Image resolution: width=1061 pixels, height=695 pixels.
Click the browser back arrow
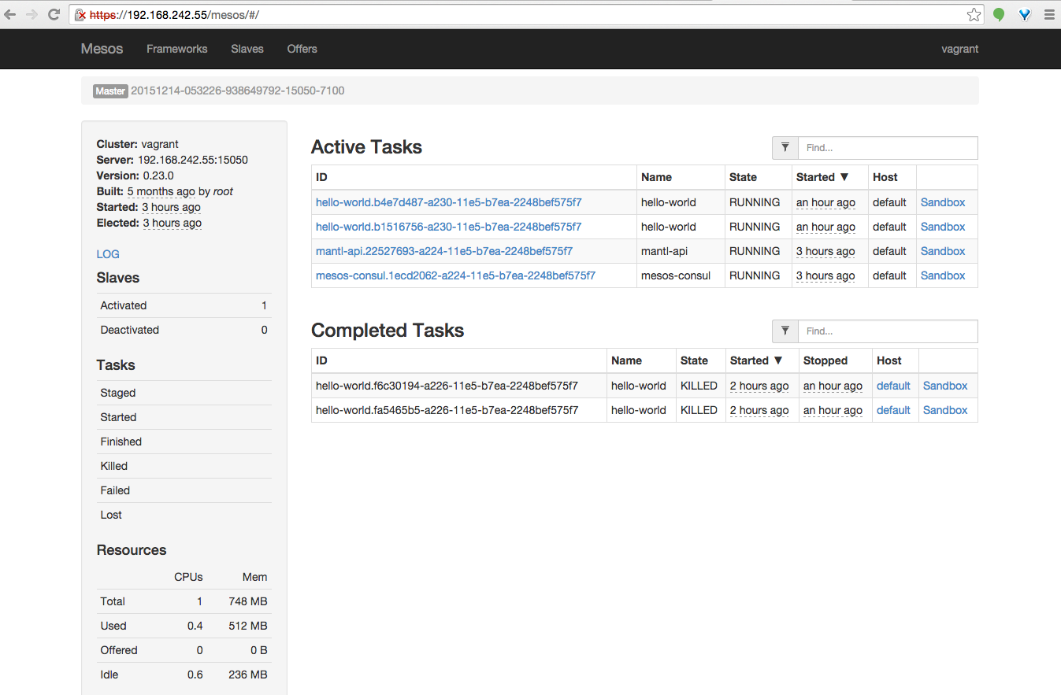[x=10, y=14]
